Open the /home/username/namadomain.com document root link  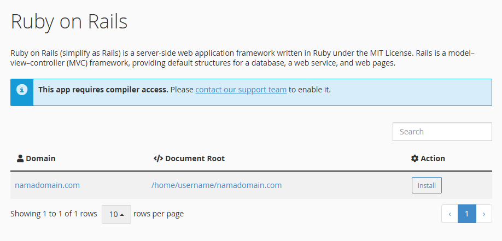pos(217,185)
